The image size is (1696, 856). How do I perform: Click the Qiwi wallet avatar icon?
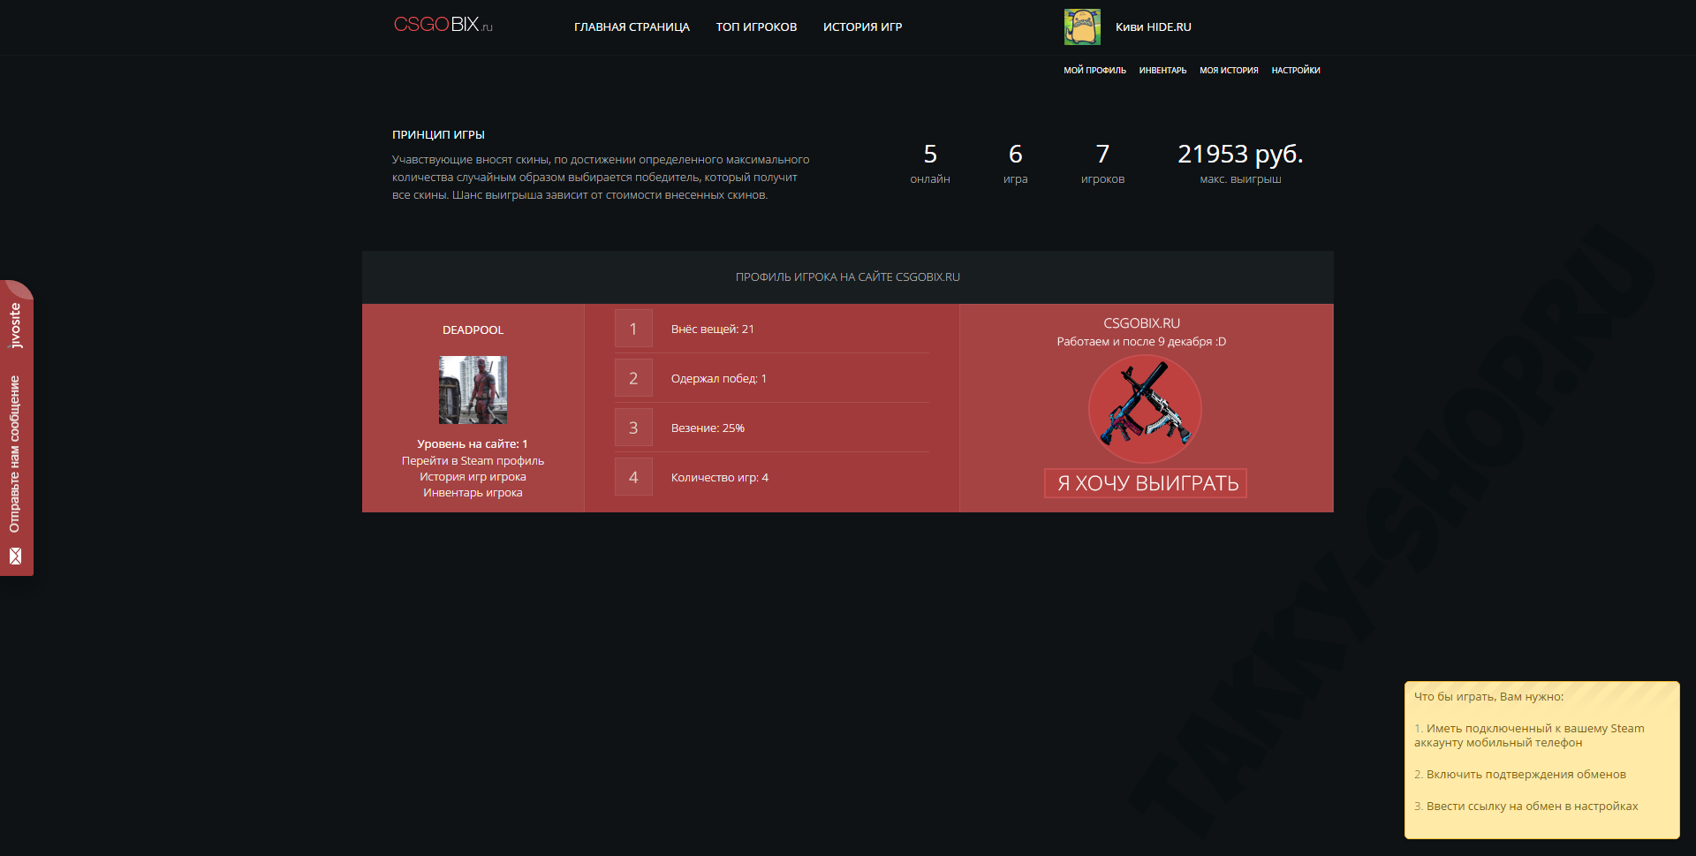pyautogui.click(x=1081, y=26)
